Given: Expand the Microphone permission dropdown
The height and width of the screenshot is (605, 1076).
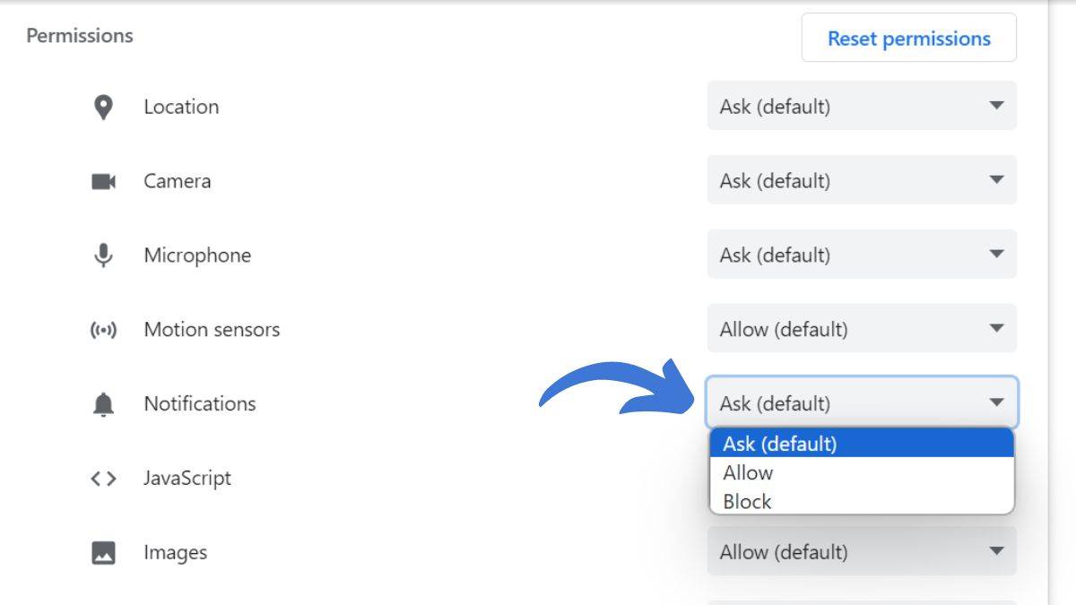Looking at the screenshot, I should (862, 255).
